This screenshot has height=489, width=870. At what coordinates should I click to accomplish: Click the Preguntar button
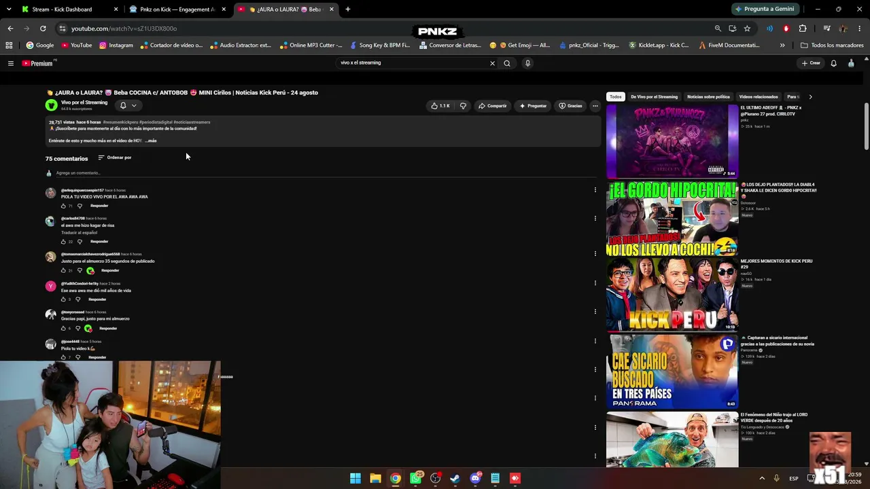click(x=533, y=106)
